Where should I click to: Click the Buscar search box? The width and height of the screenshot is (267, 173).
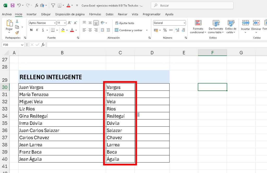point(192,5)
